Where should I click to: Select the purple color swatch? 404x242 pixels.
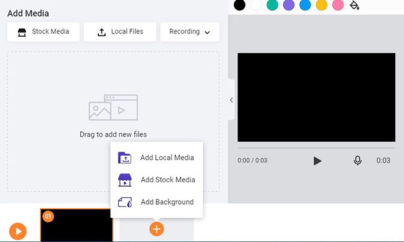pos(289,5)
